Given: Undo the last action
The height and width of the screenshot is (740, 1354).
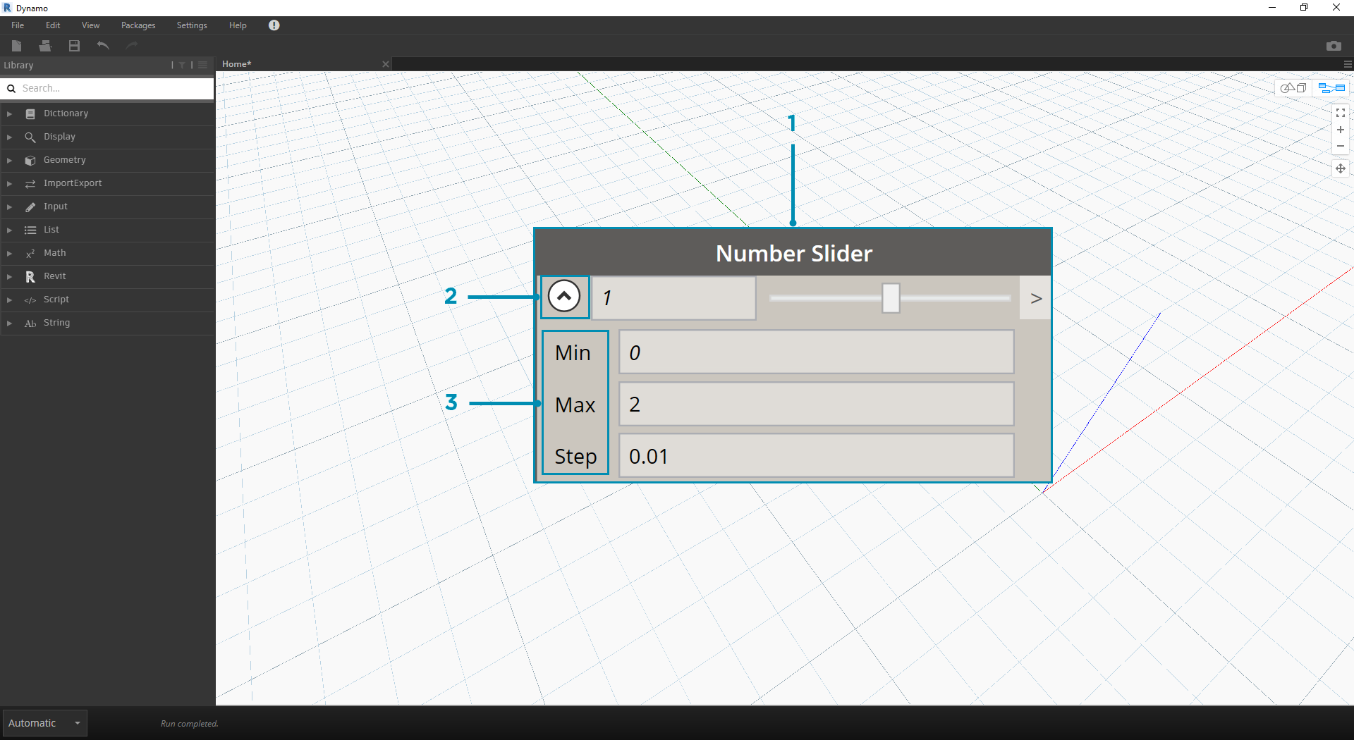Looking at the screenshot, I should 103,46.
